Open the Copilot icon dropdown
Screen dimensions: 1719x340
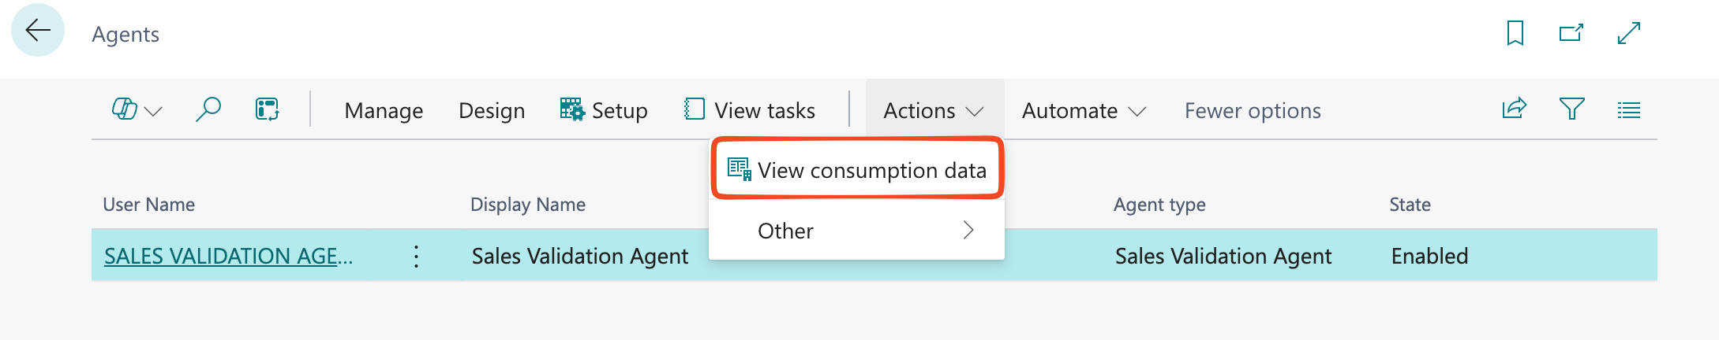(x=137, y=110)
